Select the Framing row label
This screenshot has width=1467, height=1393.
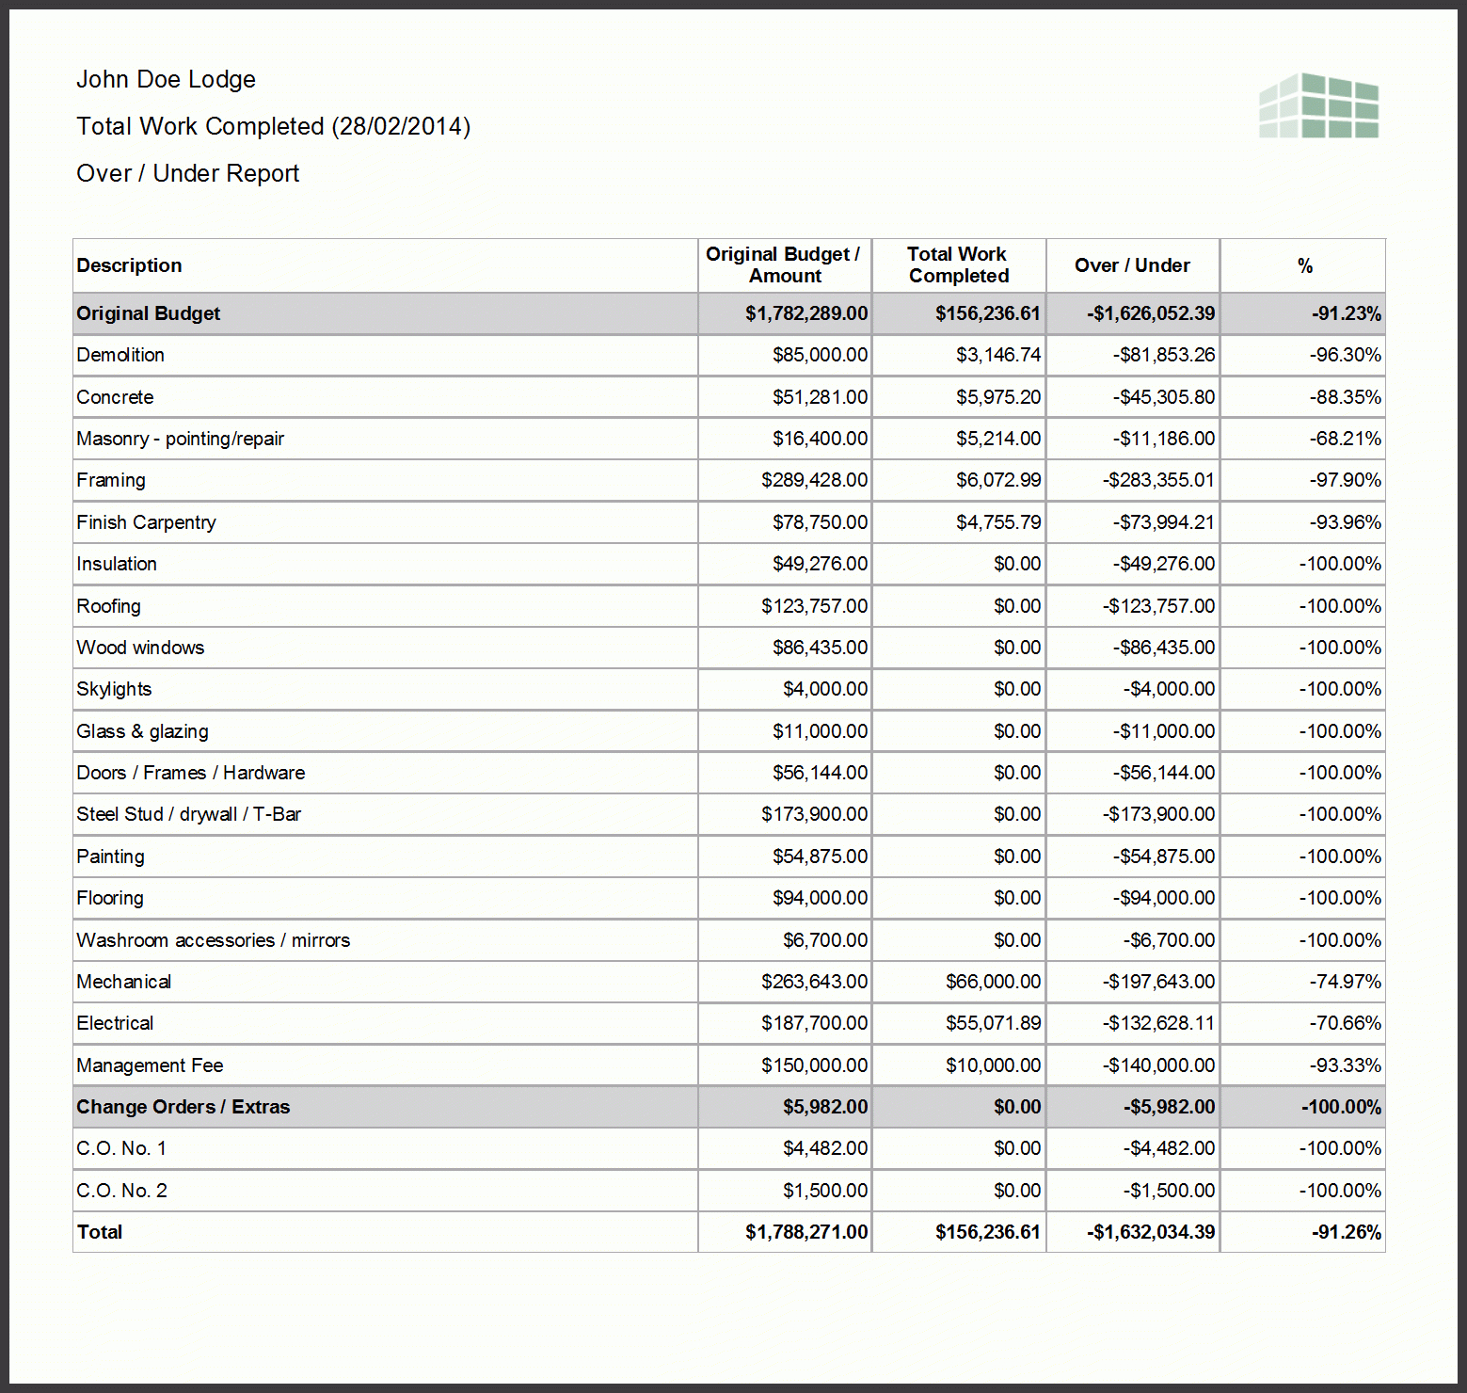[x=111, y=480]
